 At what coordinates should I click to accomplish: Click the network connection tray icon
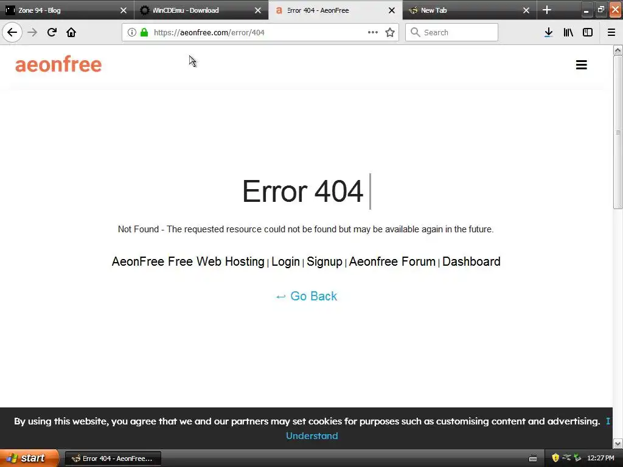coord(566,458)
